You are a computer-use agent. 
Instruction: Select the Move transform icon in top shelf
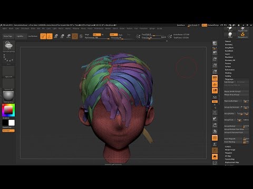[x=56, y=36]
